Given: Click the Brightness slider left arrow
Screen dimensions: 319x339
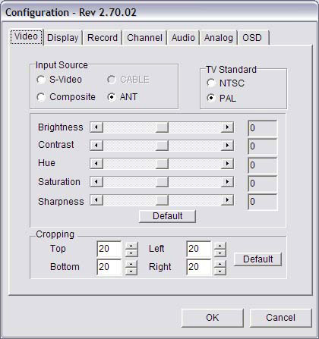Looking at the screenshot, I should (x=96, y=127).
